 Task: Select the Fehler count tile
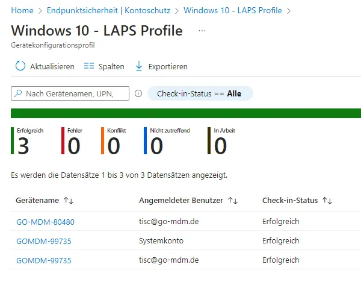[x=73, y=141]
